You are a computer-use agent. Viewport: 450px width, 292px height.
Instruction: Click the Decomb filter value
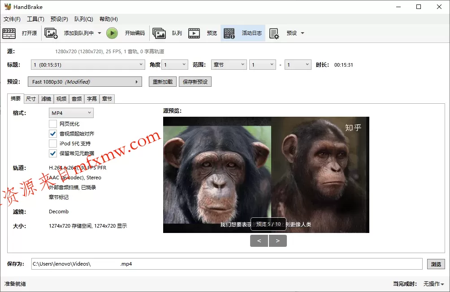(x=59, y=212)
